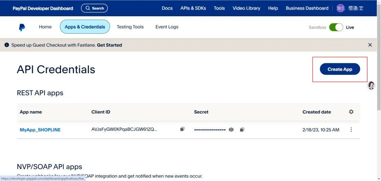Click the Created date column header
Image resolution: width=381 pixels, height=181 pixels.
(x=317, y=112)
